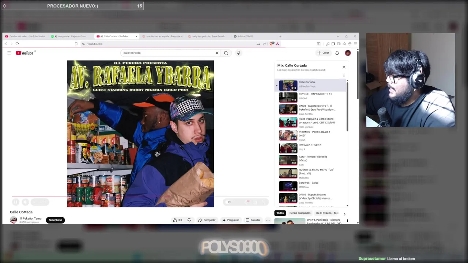The width and height of the screenshot is (468, 263).
Task: Play DANO - Dupont Dreams from the mix
Action: pyautogui.click(x=311, y=198)
